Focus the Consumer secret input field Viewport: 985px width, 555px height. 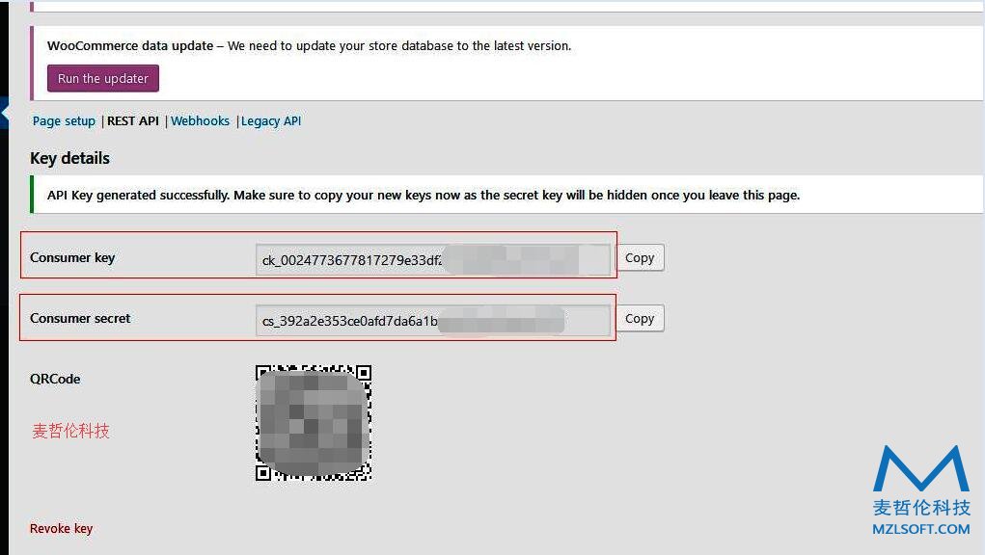[x=433, y=321]
